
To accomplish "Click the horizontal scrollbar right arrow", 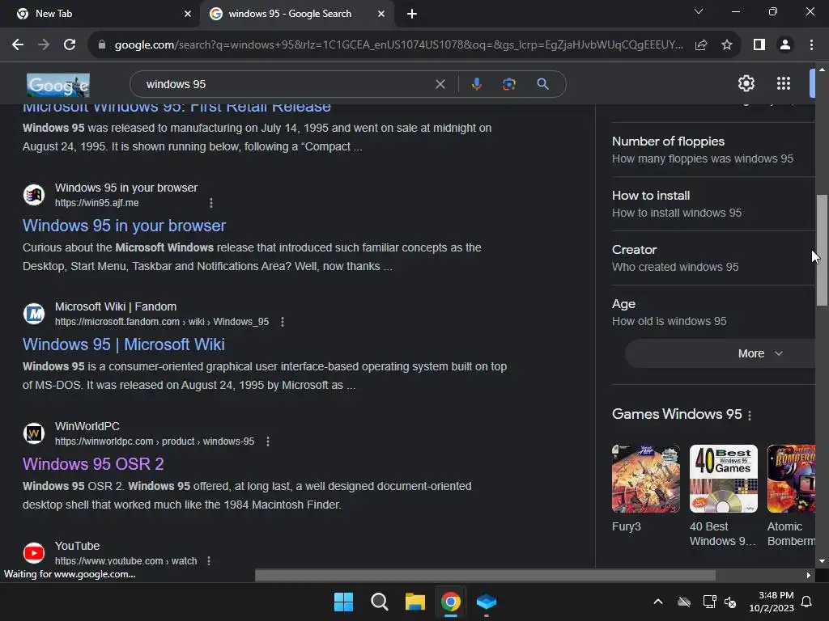I will pyautogui.click(x=809, y=575).
